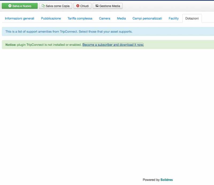Switch to the Informazioni generali tab
The width and height of the screenshot is (214, 185).
pos(20,18)
